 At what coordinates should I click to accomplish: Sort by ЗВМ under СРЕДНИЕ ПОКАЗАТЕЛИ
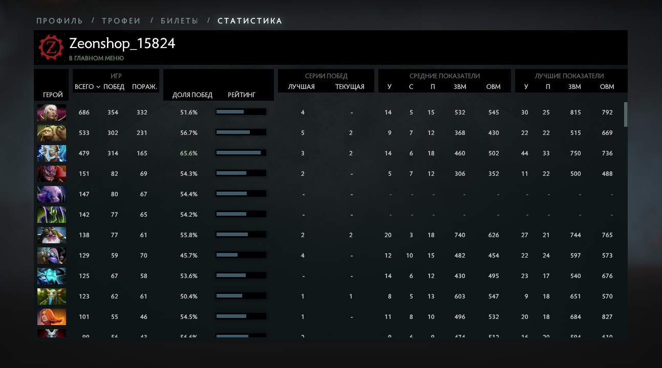[460, 87]
